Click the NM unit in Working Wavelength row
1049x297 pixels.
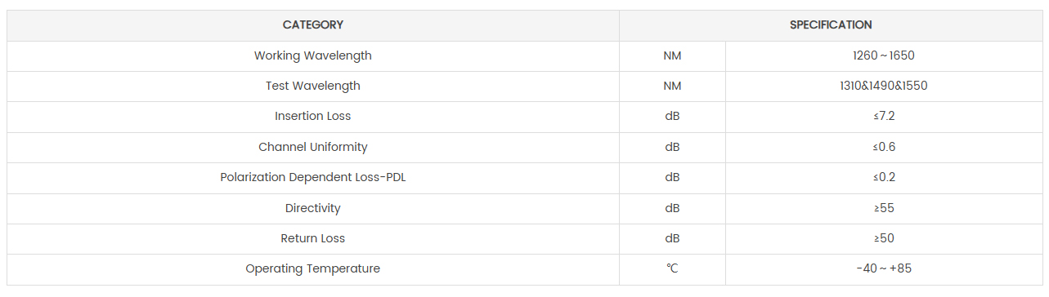coord(672,55)
